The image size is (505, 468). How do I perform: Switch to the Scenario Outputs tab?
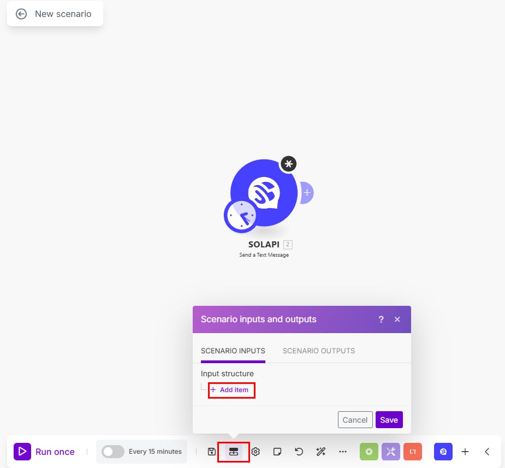tap(318, 351)
